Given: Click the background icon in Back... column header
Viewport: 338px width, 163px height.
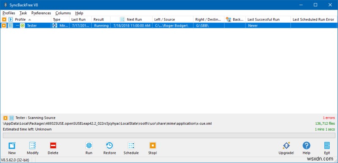Looking at the screenshot, I should click(229, 19).
